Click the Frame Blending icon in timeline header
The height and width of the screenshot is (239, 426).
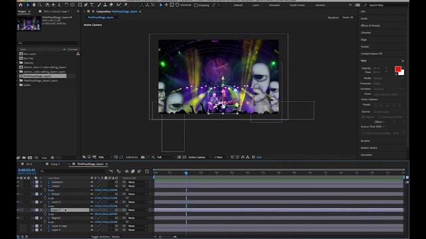coord(133,171)
